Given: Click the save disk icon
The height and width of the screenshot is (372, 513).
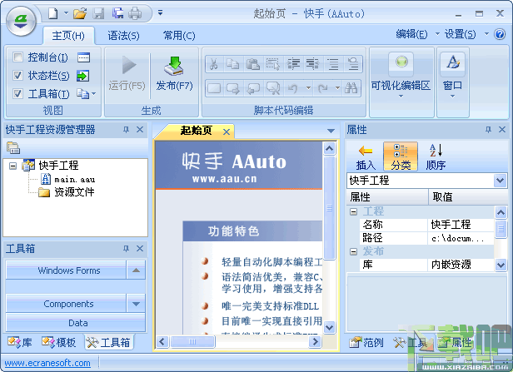Looking at the screenshot, I should tap(98, 13).
